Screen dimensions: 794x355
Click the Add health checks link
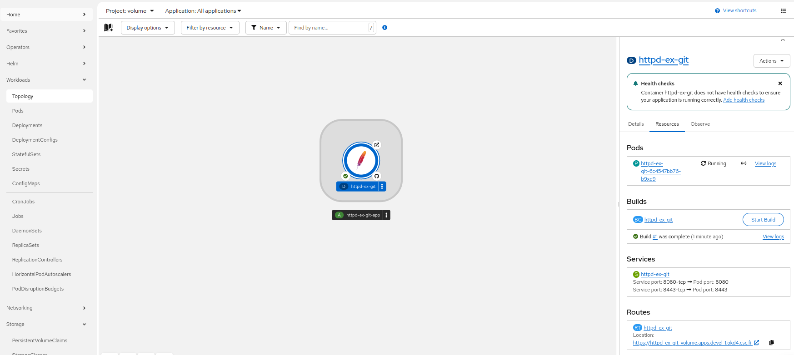tap(744, 100)
